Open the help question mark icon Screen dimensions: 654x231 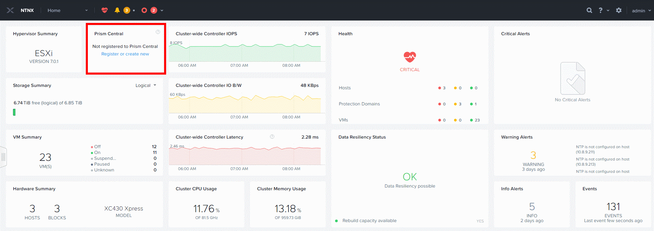pos(600,10)
